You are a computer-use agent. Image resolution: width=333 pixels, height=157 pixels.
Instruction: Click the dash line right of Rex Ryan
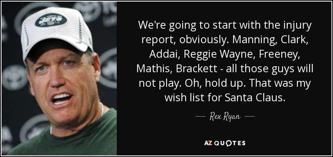pyautogui.click(x=250, y=117)
